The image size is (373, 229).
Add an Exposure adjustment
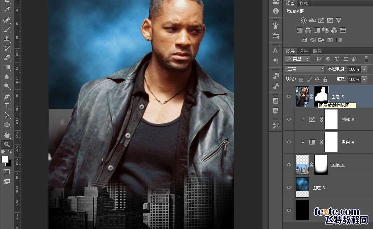click(330, 21)
